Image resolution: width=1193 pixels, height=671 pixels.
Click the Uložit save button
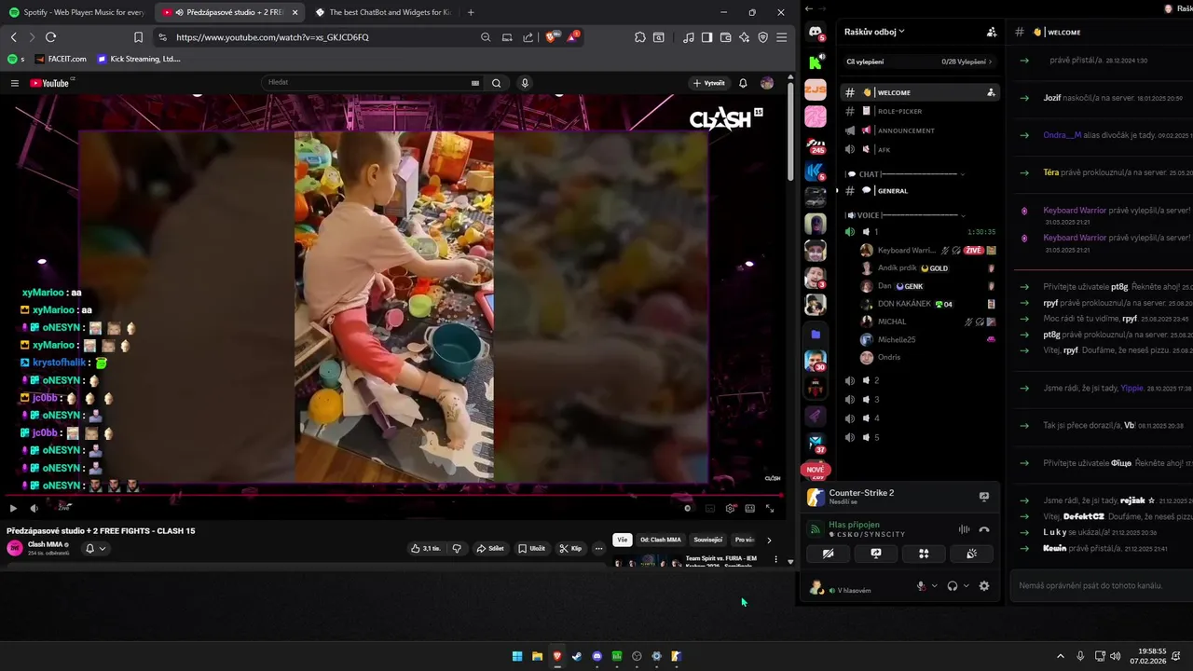pyautogui.click(x=531, y=548)
